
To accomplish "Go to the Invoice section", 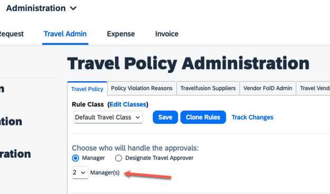I will pos(167,34).
